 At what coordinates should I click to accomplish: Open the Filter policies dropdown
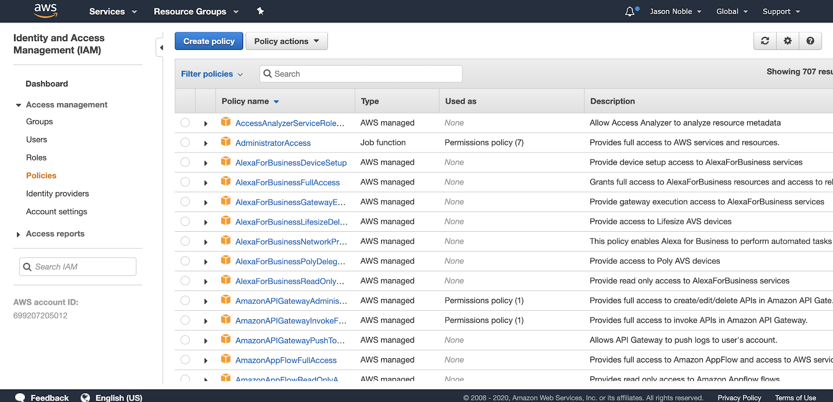pyautogui.click(x=212, y=74)
